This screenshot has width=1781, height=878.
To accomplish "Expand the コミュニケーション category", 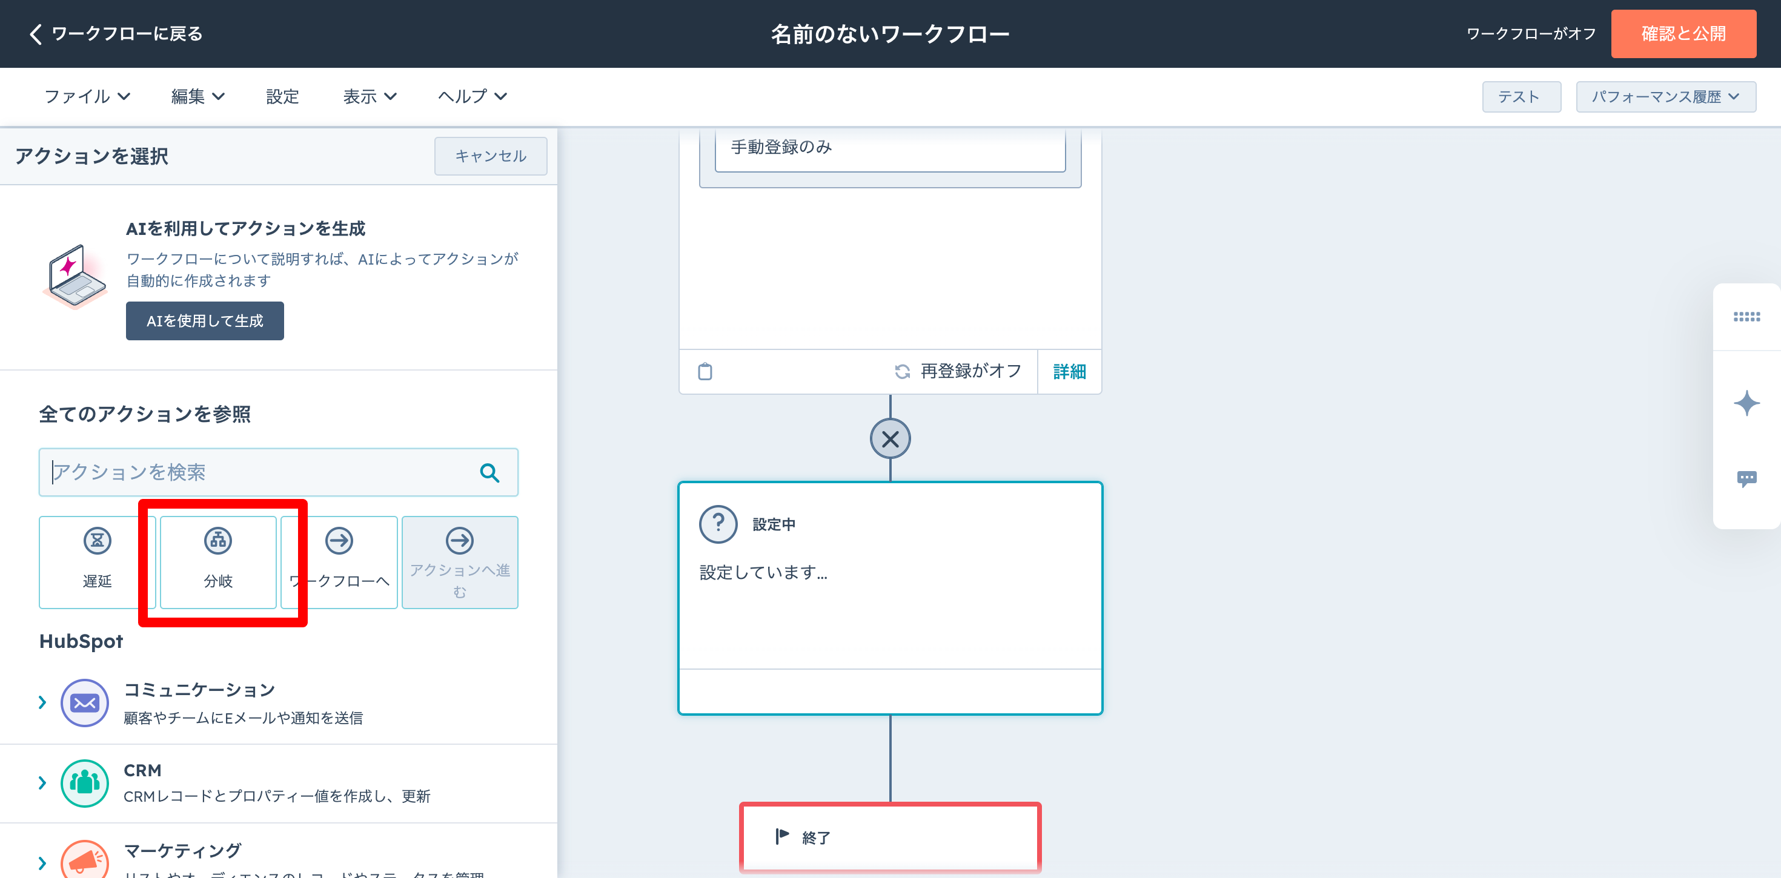I will point(42,702).
